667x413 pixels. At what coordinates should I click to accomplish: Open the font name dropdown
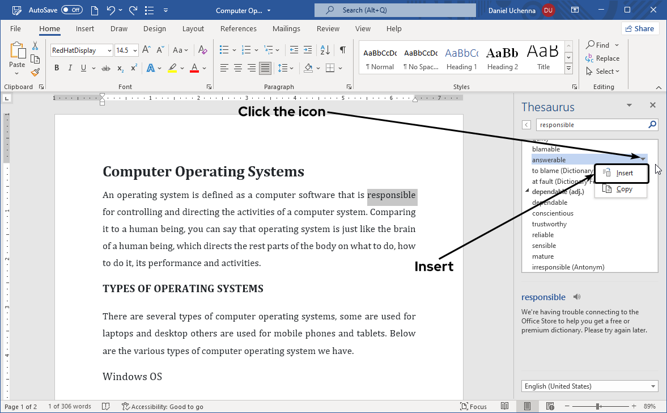[109, 50]
